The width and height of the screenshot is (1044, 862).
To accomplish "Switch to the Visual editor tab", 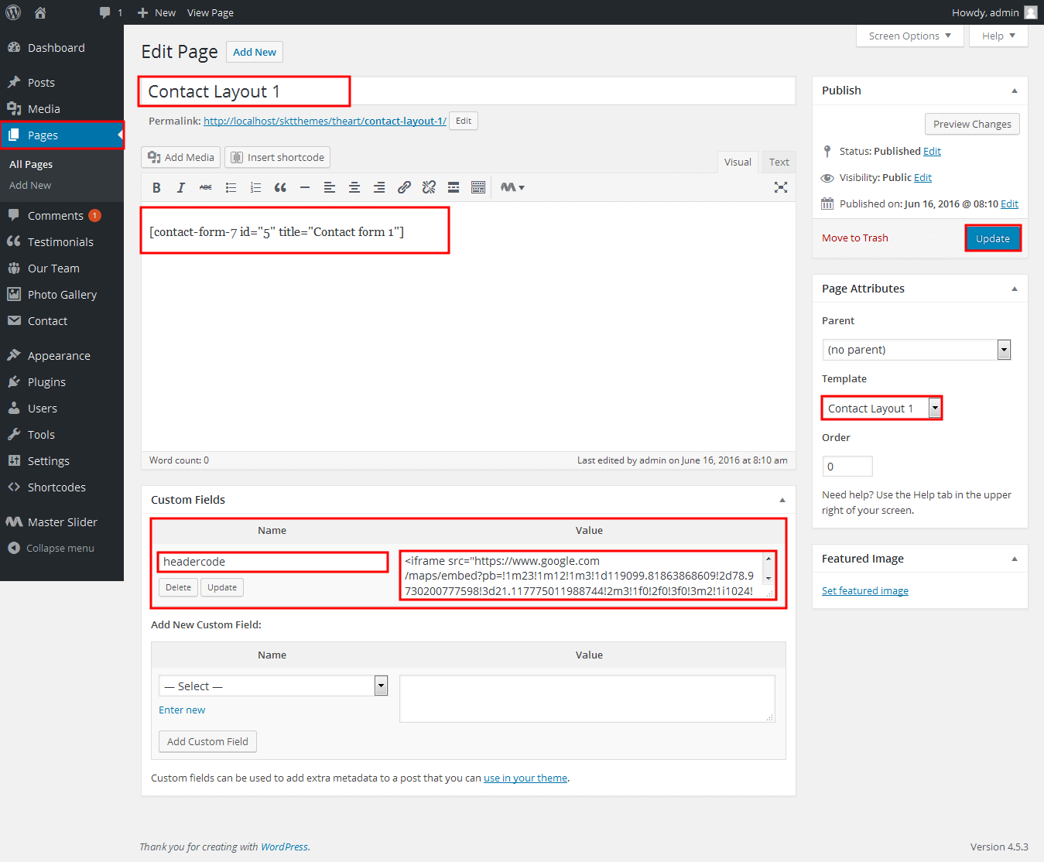I will [738, 162].
